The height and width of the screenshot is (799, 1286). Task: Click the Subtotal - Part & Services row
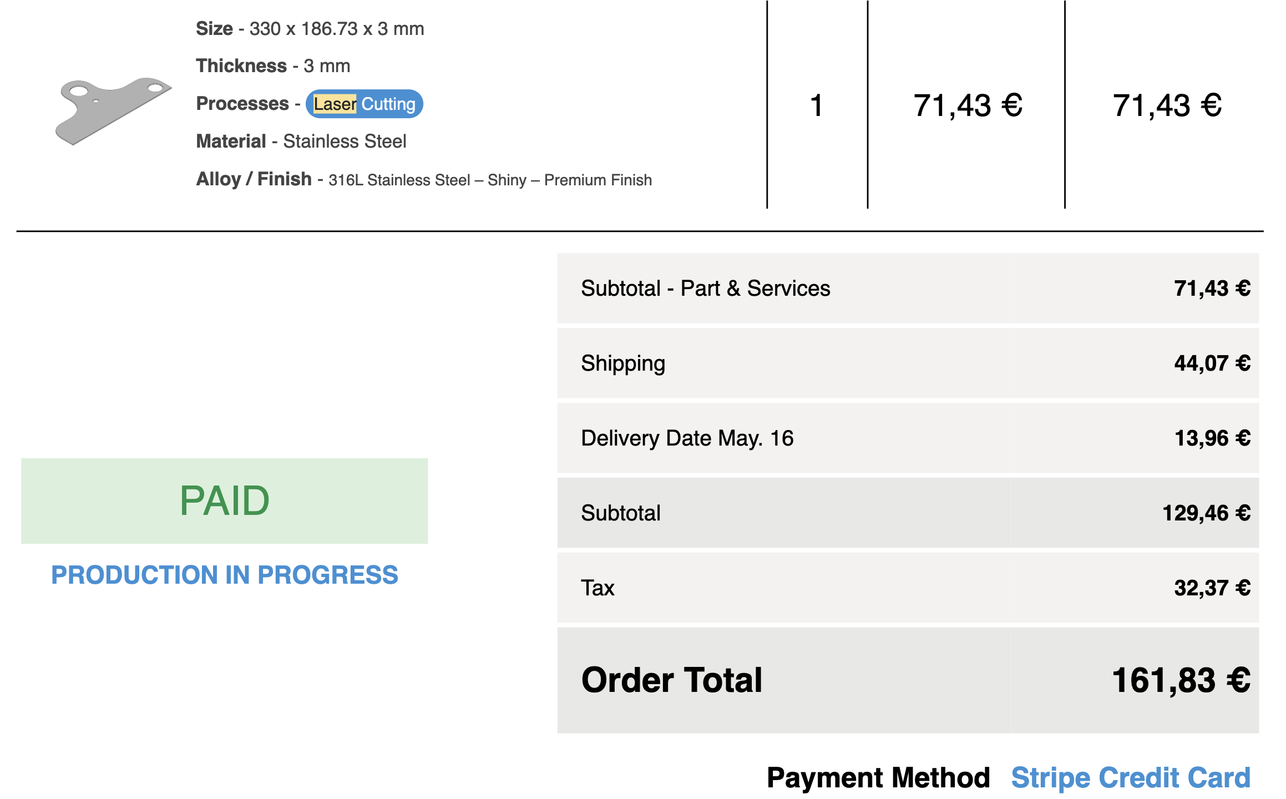(908, 289)
